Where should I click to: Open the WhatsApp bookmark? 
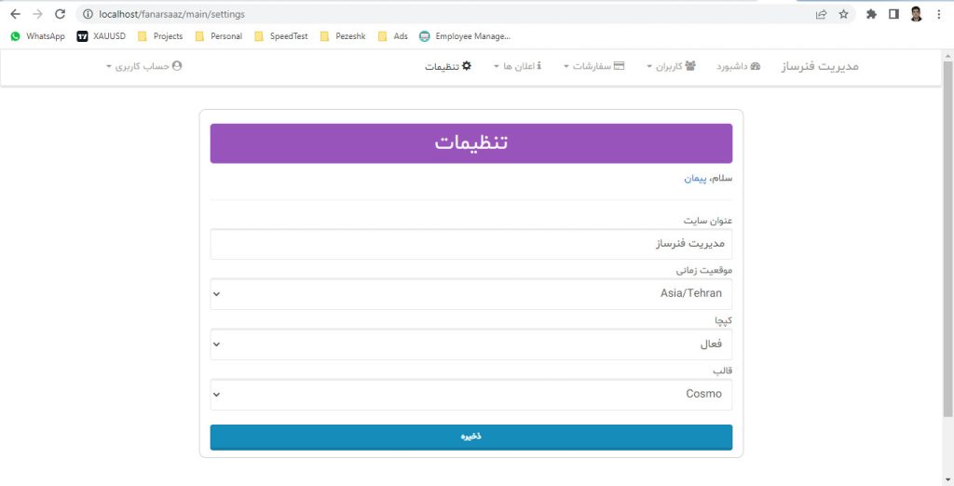(x=37, y=36)
